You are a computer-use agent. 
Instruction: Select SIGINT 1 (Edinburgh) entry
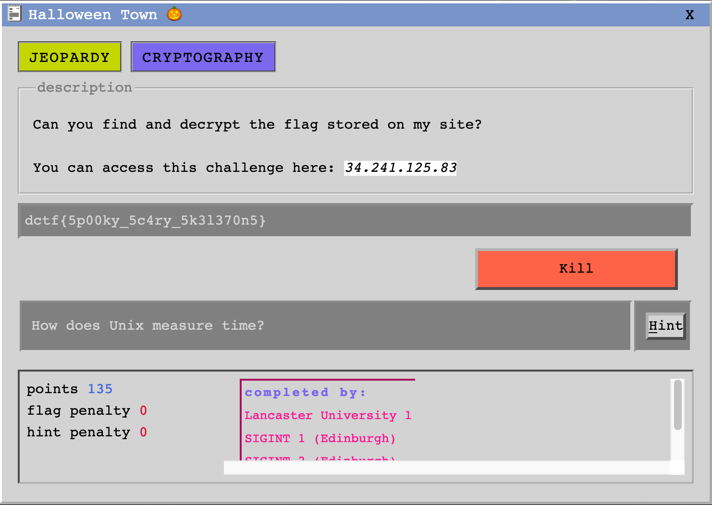tap(320, 438)
